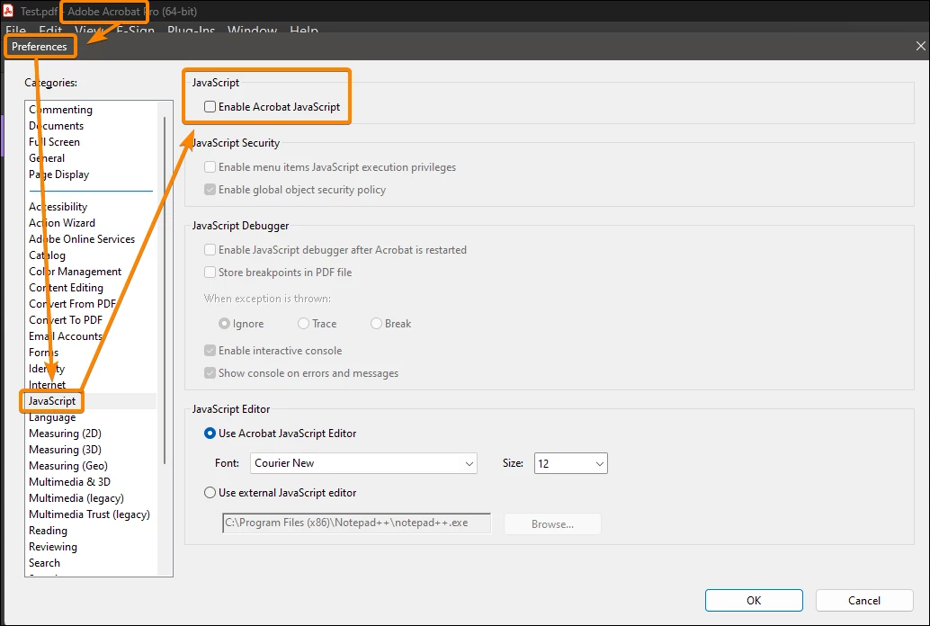Open the Window menu
This screenshot has width=930, height=626.
coord(252,31)
